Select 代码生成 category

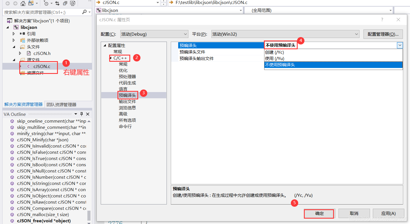pyautogui.click(x=127, y=83)
